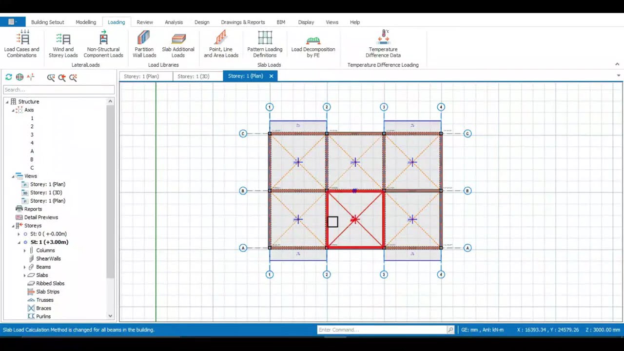Image resolution: width=624 pixels, height=351 pixels.
Task: Select axis 3 in the tree
Action: pyautogui.click(x=32, y=135)
